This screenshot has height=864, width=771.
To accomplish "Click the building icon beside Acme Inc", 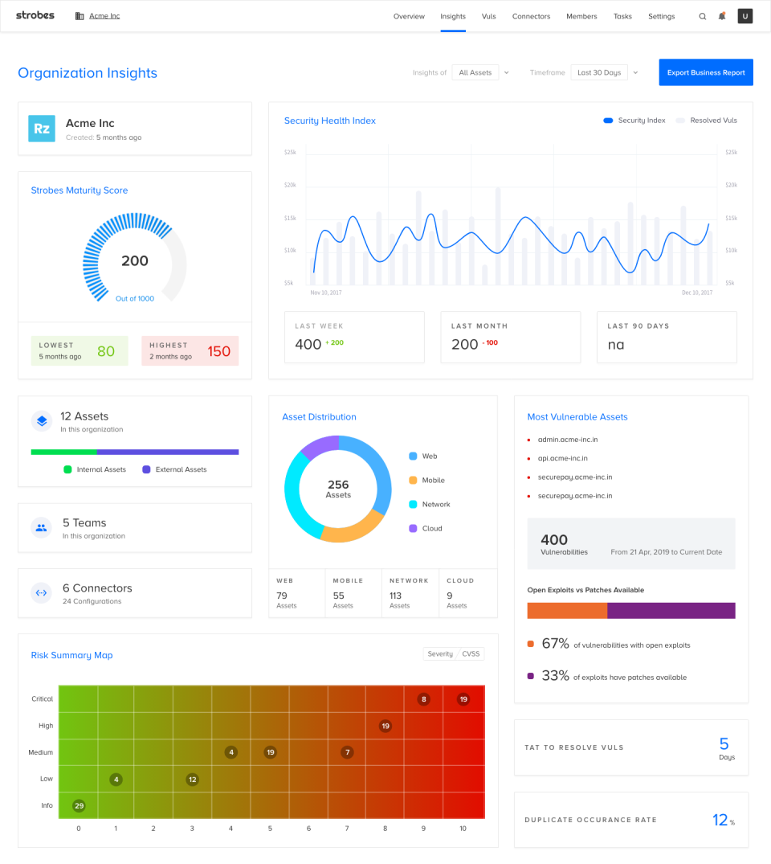I will 79,15.
